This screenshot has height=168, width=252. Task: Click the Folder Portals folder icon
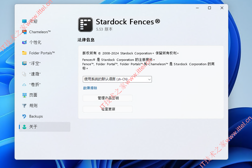pos(24,53)
